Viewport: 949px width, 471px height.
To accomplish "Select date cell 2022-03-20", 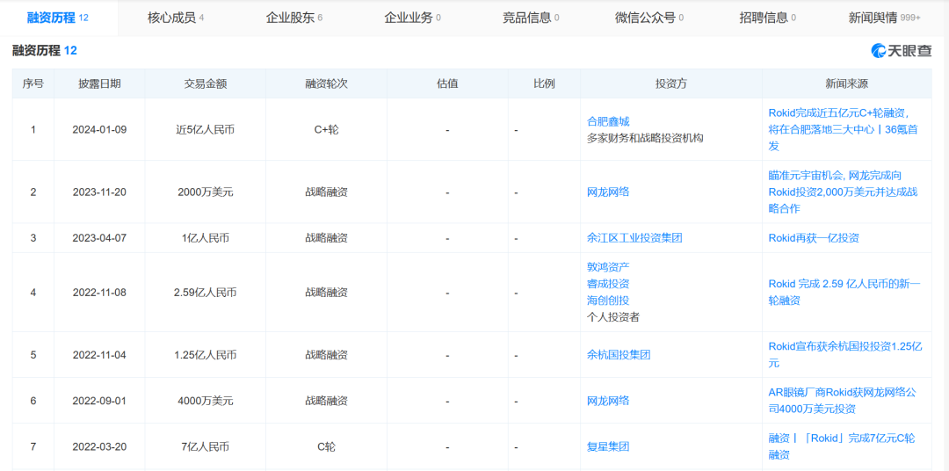I will click(99, 446).
